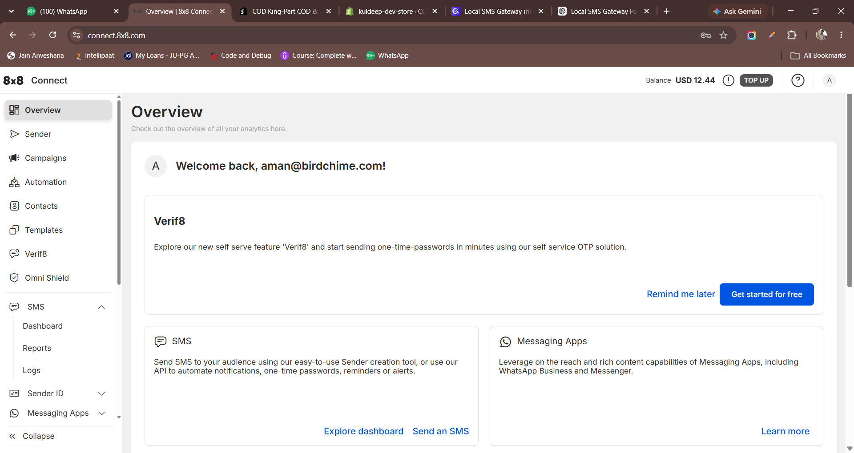The height and width of the screenshot is (453, 854).
Task: Click Get started for free button
Action: [x=767, y=294]
